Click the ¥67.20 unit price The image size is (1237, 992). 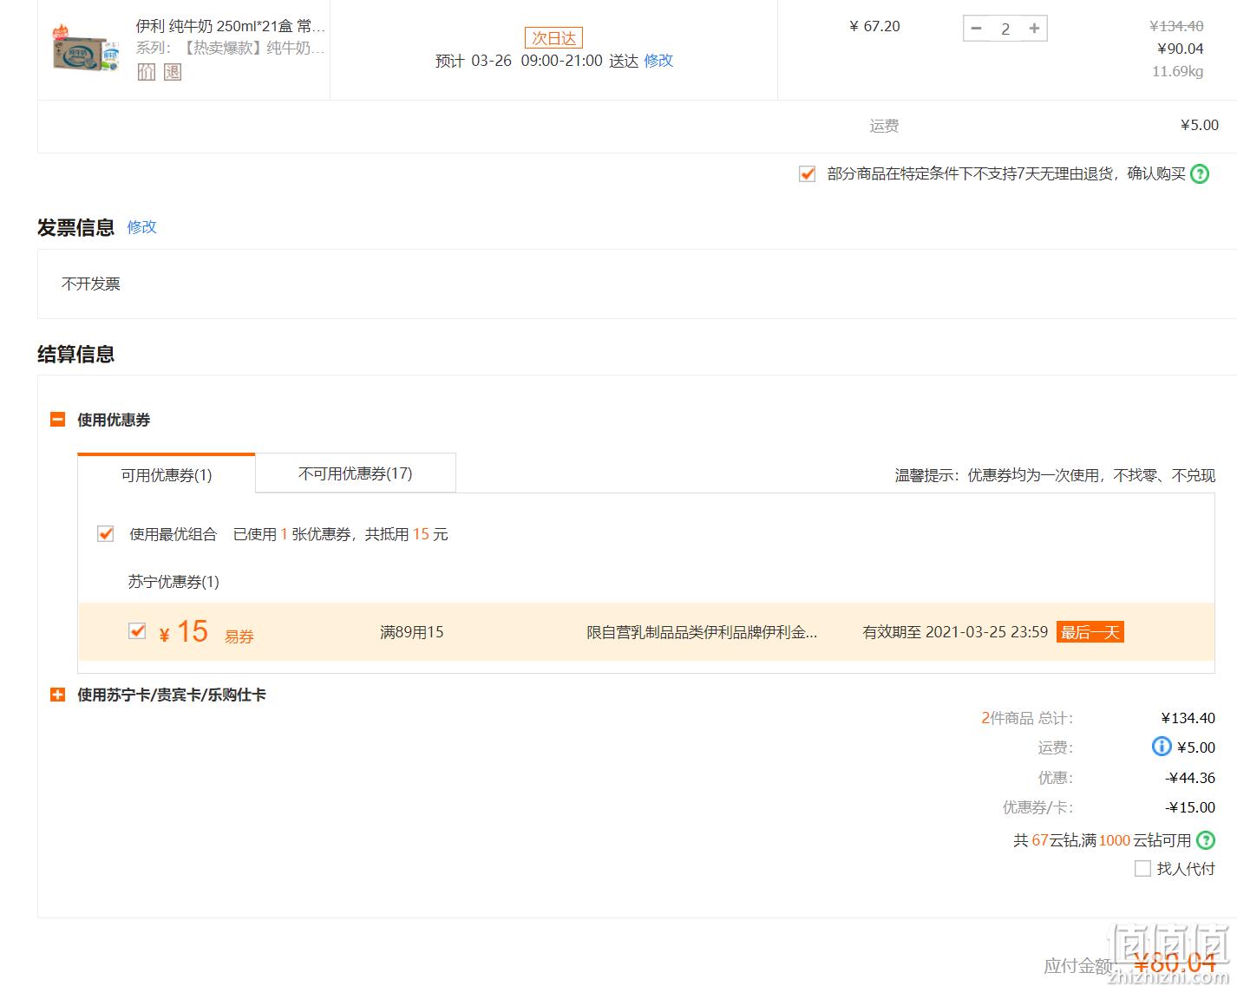[874, 27]
